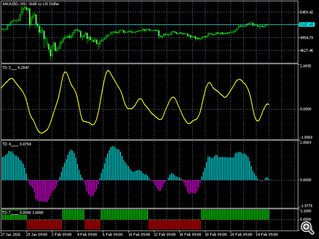Click the 2.8069 scale value in TD 4
The width and height of the screenshot is (319, 239).
click(x=305, y=143)
